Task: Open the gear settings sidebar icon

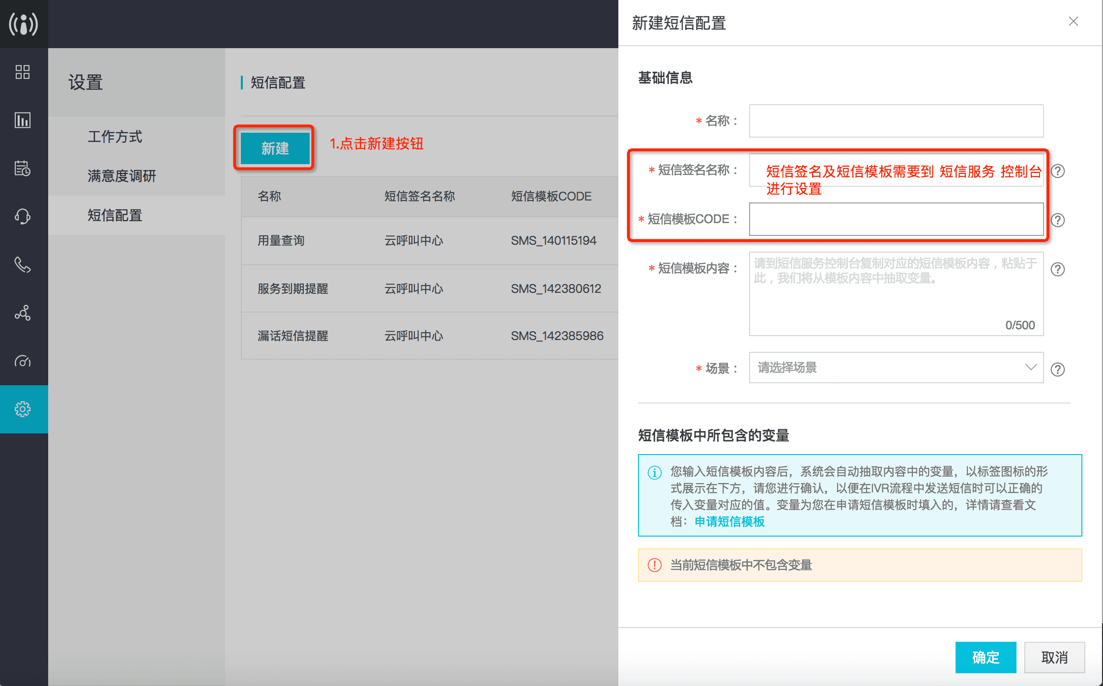Action: coord(23,409)
